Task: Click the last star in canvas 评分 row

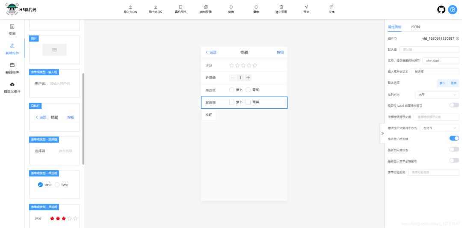Action: click(255, 65)
